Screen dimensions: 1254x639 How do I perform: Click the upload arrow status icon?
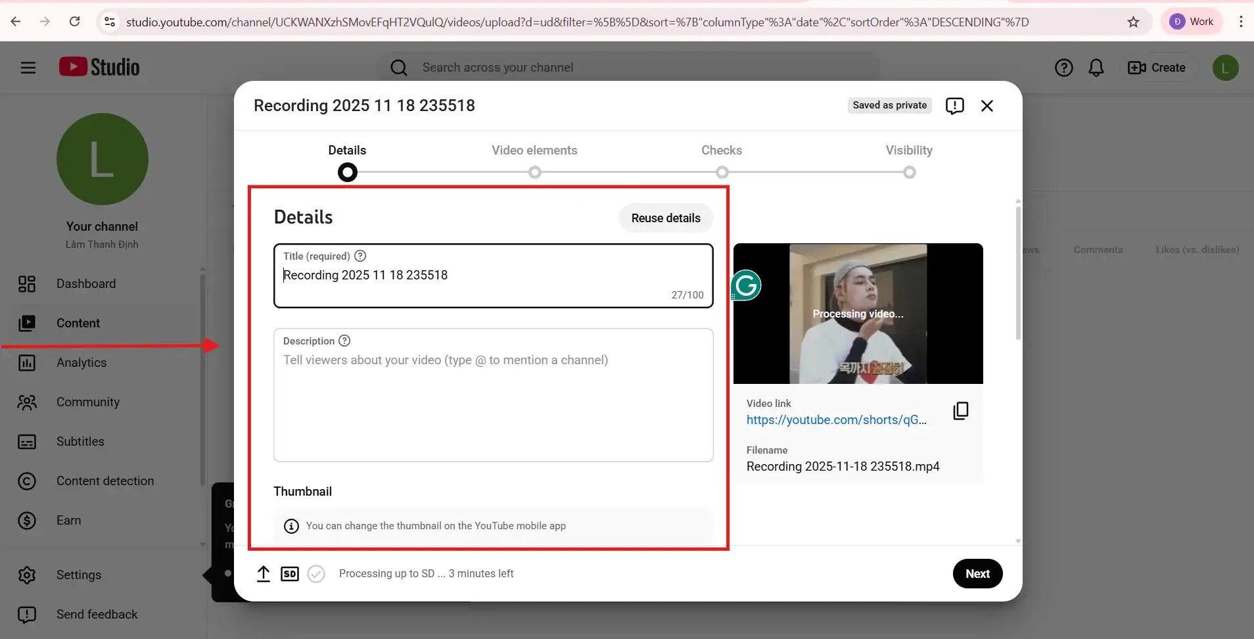coord(264,574)
